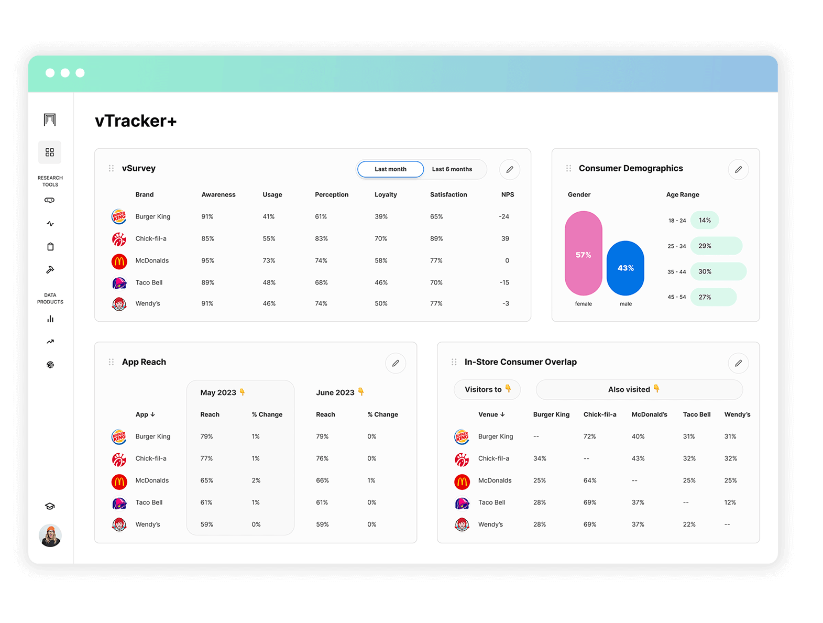Click Wendy's row name in vSurvey
The width and height of the screenshot is (823, 623).
pyautogui.click(x=148, y=303)
